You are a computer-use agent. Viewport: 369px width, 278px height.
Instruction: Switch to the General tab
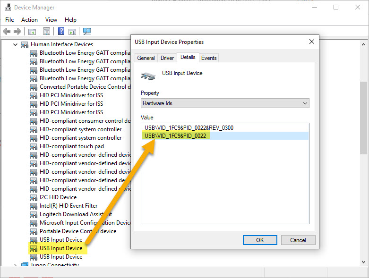pyautogui.click(x=146, y=58)
